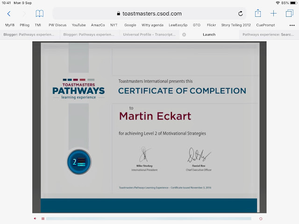This screenshot has height=224, width=299.
Task: Open the PBlog bookmark
Action: click(x=25, y=25)
